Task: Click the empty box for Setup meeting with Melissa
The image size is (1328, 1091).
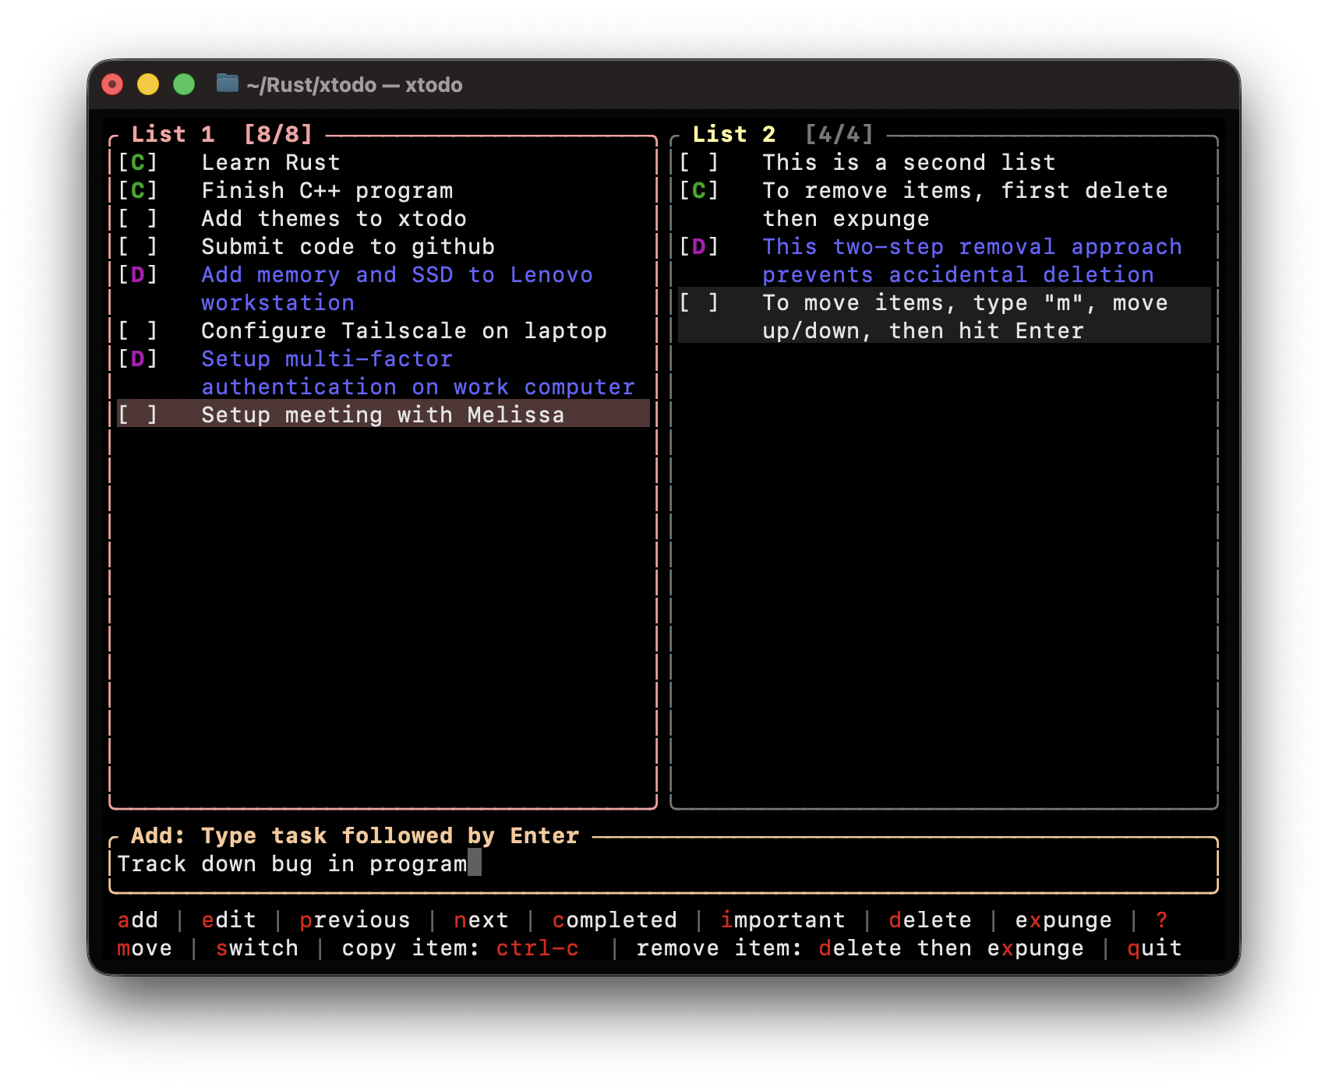Action: pos(138,415)
